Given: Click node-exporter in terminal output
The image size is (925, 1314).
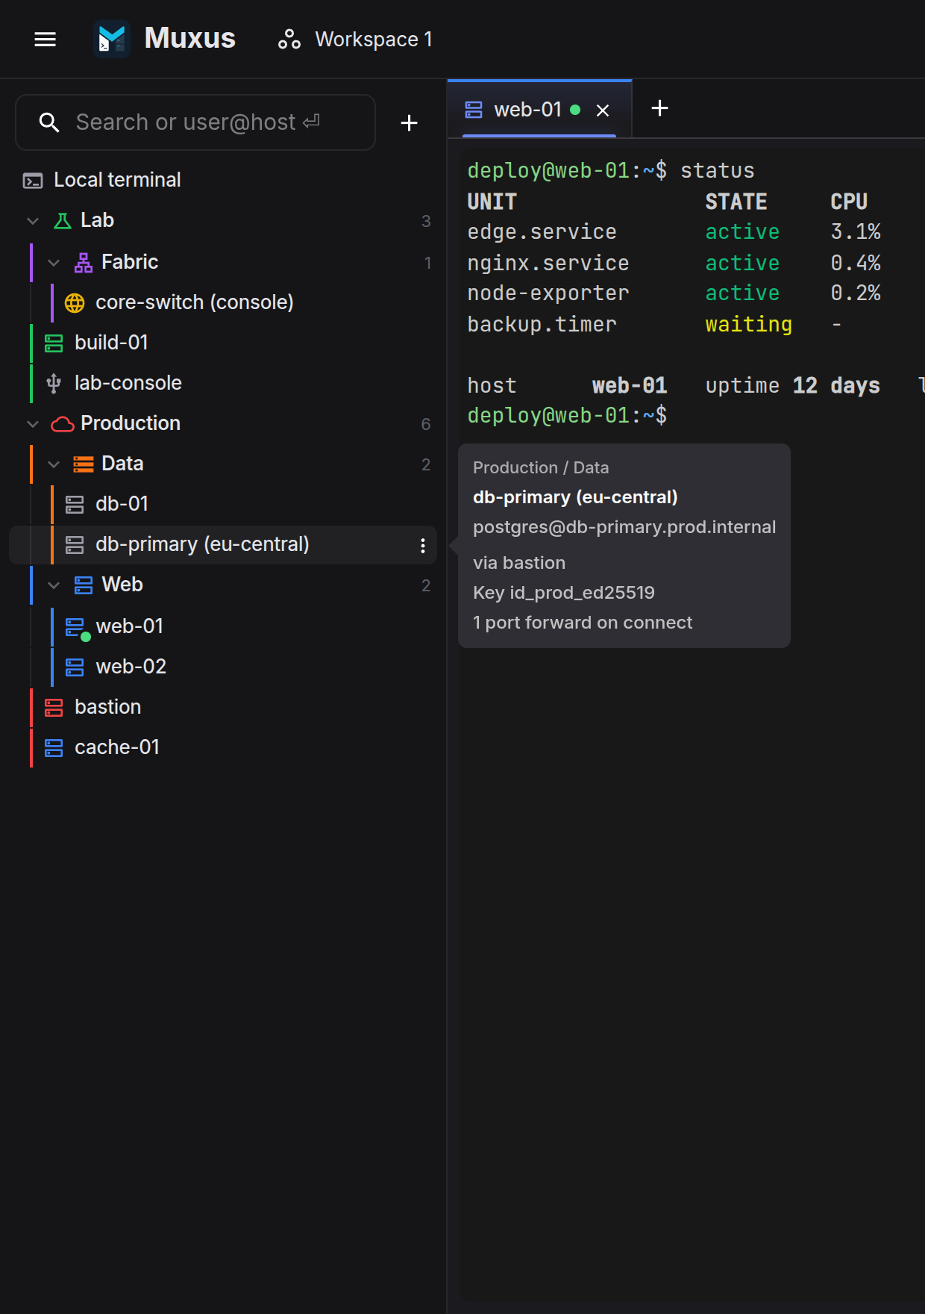Looking at the screenshot, I should click(548, 293).
